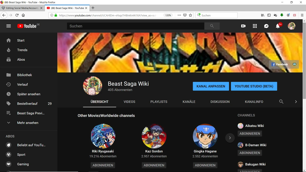Viewport: 306px width, 172px height.
Task: Switch to the Editing Social Media browser tab
Action: [21, 8]
